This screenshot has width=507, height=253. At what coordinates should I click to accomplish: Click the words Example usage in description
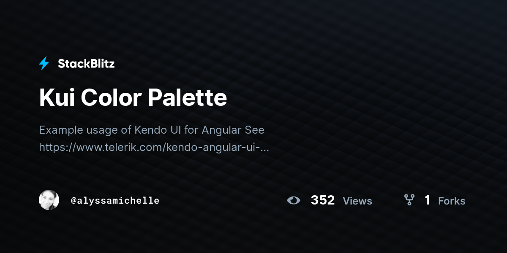[x=79, y=131]
